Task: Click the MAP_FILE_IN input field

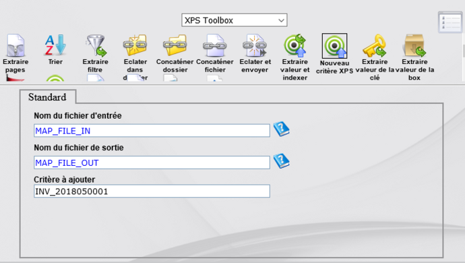Action: 152,131
